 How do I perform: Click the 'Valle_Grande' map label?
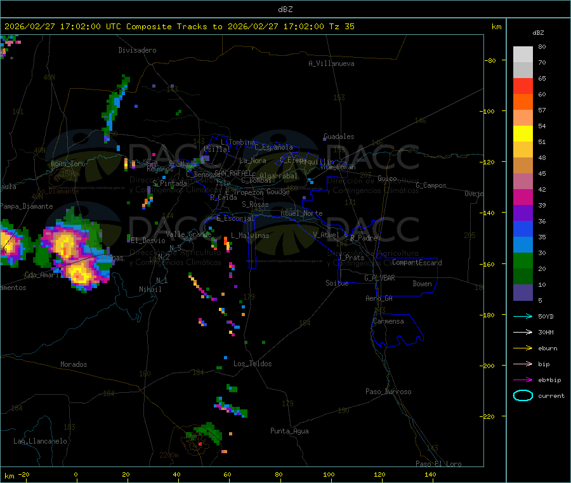coord(188,234)
